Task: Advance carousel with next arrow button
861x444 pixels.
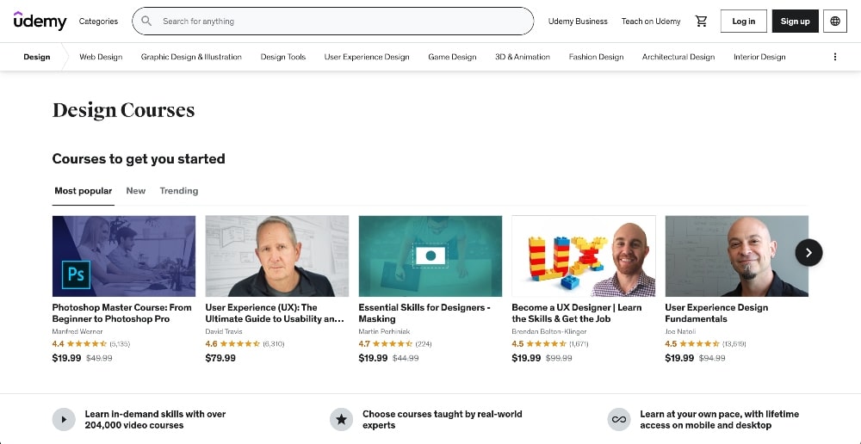Action: [808, 252]
